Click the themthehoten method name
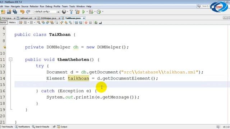 tap(73, 60)
